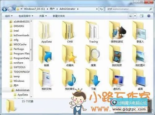Open the address bar history dropdown
155x115 pixels.
(x=97, y=9)
